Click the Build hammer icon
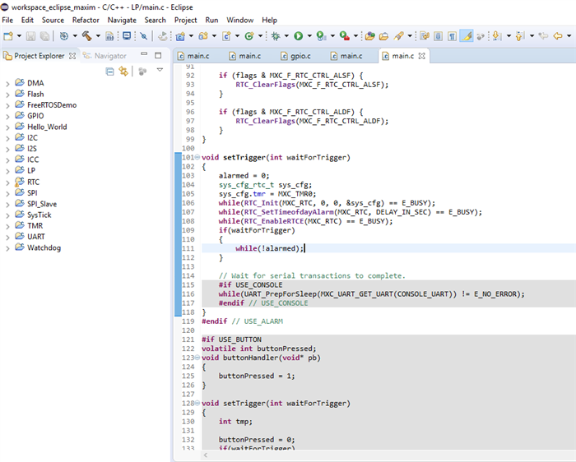The height and width of the screenshot is (462, 576). [85, 36]
